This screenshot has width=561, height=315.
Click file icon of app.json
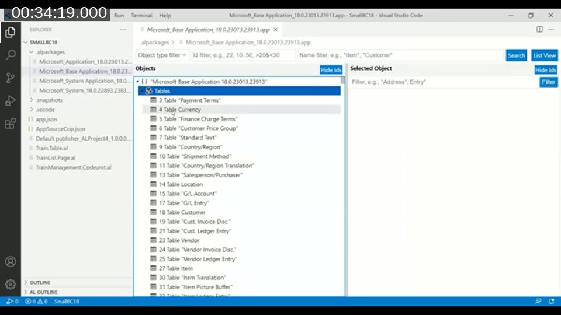pyautogui.click(x=30, y=119)
